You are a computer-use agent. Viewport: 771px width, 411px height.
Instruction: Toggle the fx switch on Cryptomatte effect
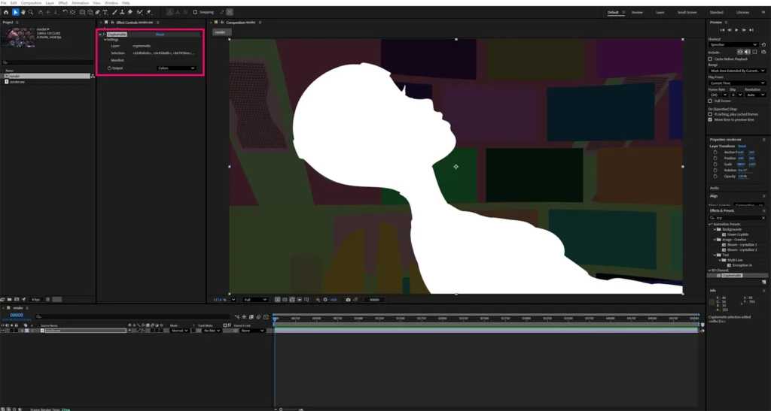[x=104, y=35]
